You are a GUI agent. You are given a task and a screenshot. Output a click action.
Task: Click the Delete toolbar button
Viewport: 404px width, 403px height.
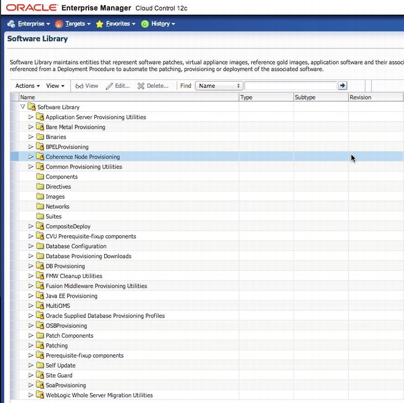point(153,86)
